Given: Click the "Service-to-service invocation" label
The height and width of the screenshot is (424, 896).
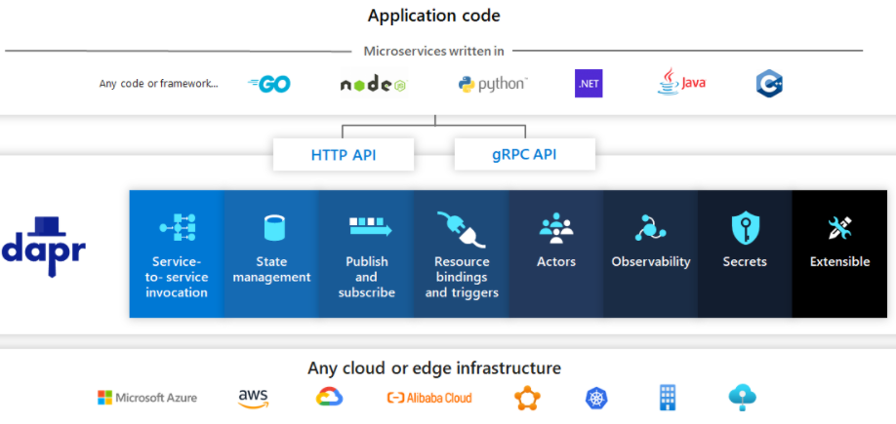Looking at the screenshot, I should click(x=177, y=278).
